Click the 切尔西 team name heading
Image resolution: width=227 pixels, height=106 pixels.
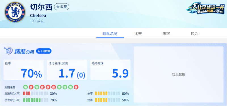coord(41,7)
